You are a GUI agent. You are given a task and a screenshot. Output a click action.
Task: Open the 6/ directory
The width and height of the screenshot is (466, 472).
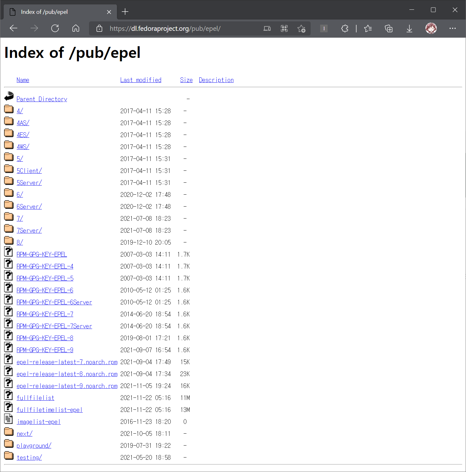(20, 195)
